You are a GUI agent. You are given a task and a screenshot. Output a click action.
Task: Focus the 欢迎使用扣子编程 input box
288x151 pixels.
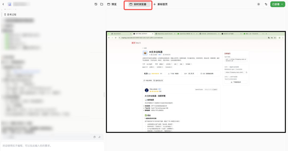pyautogui.click(x=52, y=146)
